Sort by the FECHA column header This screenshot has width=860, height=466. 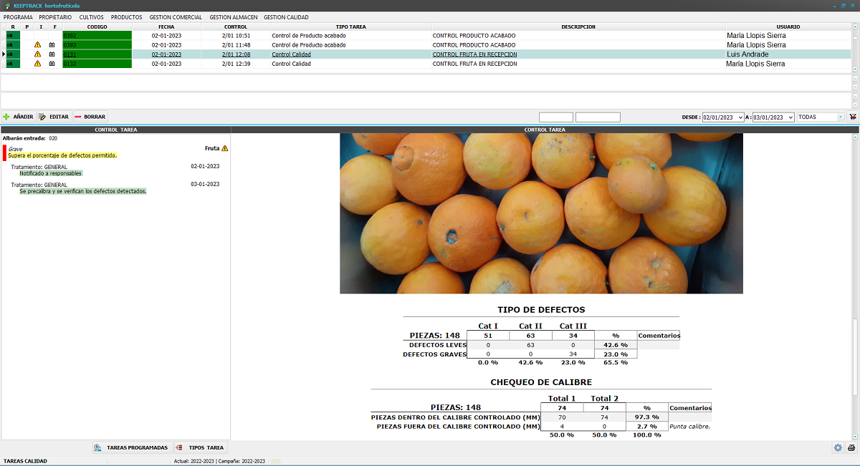point(166,26)
